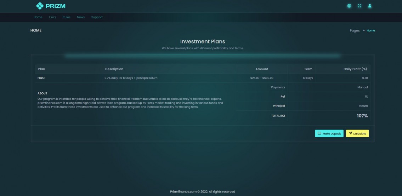Click the Pages breadcrumb
This screenshot has width=402, height=196.
tap(355, 30)
